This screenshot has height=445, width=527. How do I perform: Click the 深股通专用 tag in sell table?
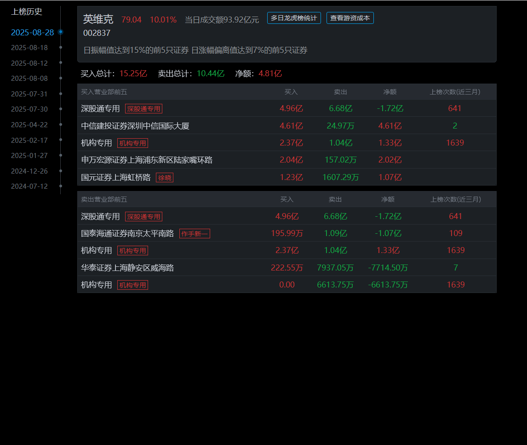click(143, 216)
